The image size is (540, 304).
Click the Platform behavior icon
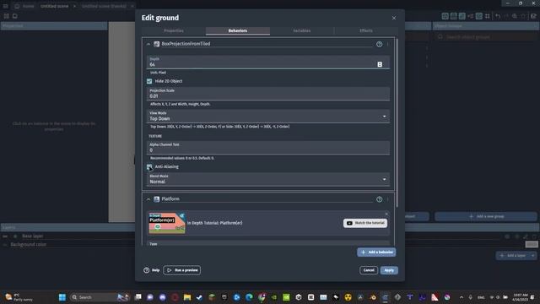(x=156, y=199)
